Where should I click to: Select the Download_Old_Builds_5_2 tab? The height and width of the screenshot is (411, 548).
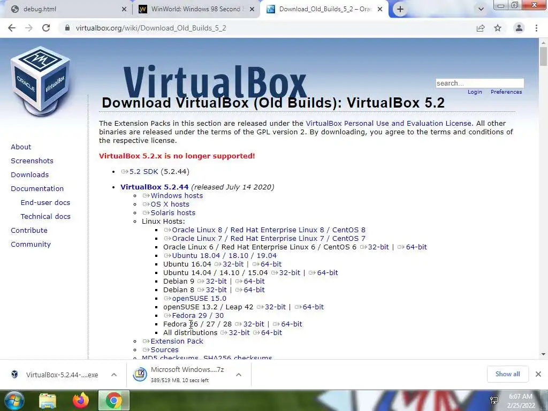(x=324, y=9)
